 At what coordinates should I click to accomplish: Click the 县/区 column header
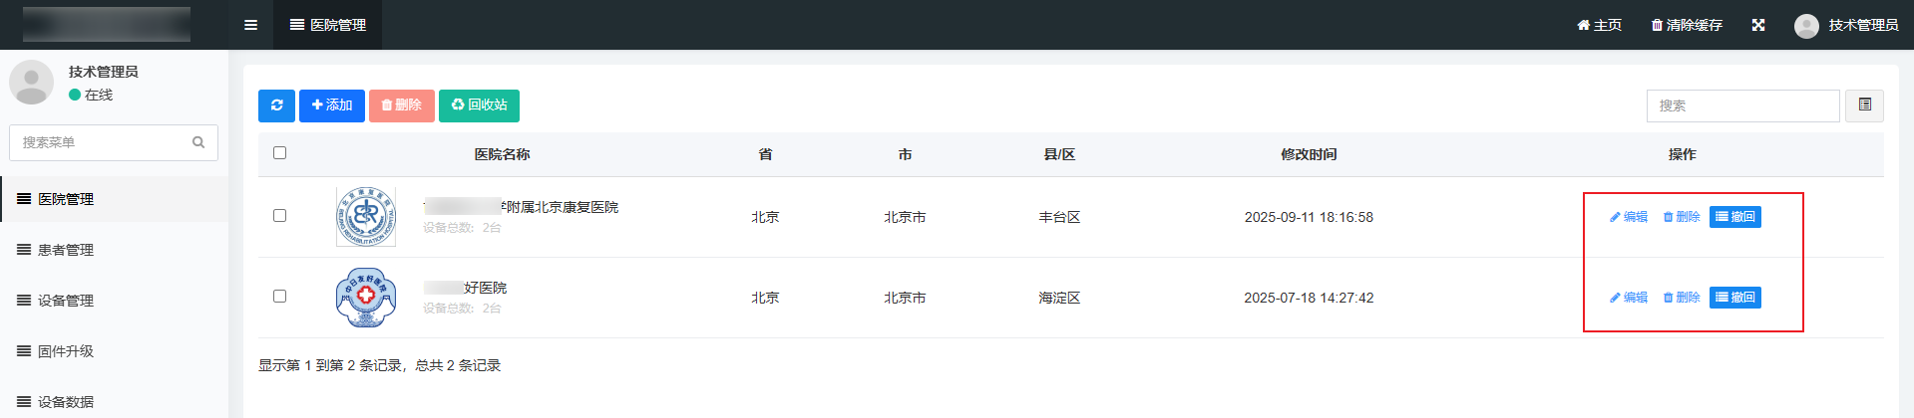pyautogui.click(x=1059, y=154)
